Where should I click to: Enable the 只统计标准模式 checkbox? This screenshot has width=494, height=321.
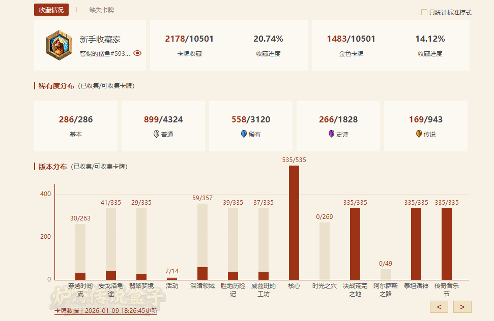(424, 12)
